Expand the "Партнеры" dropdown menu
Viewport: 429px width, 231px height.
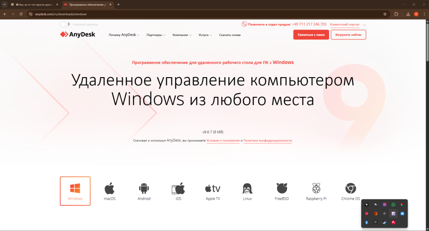pos(156,35)
